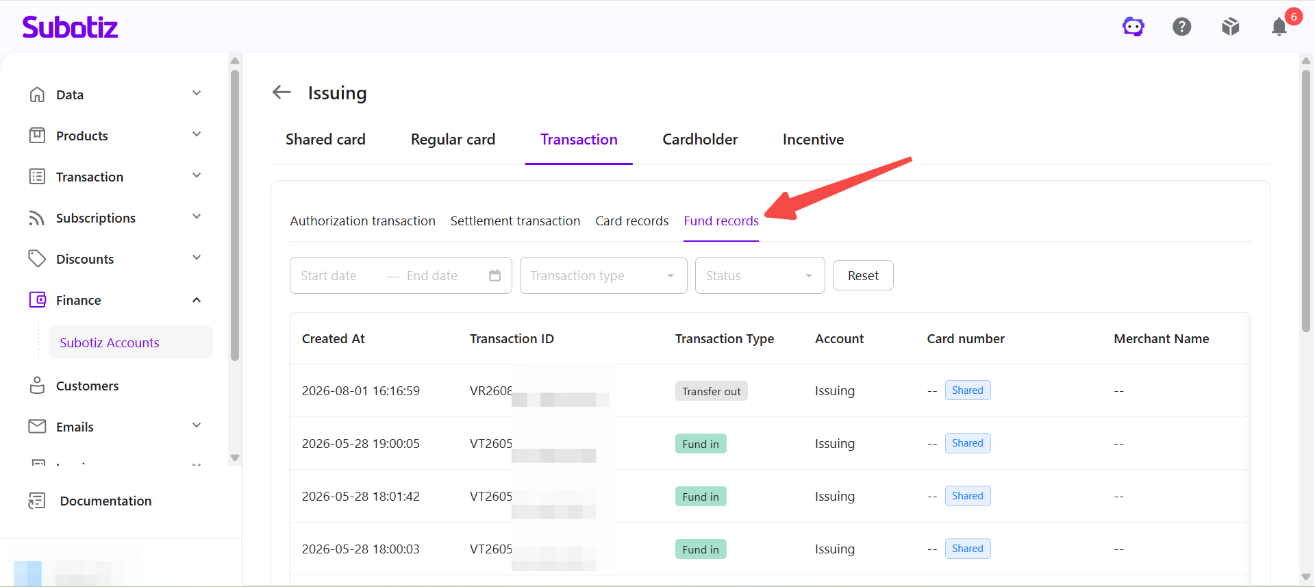Open the Status dropdown
The width and height of the screenshot is (1315, 587).
[760, 275]
